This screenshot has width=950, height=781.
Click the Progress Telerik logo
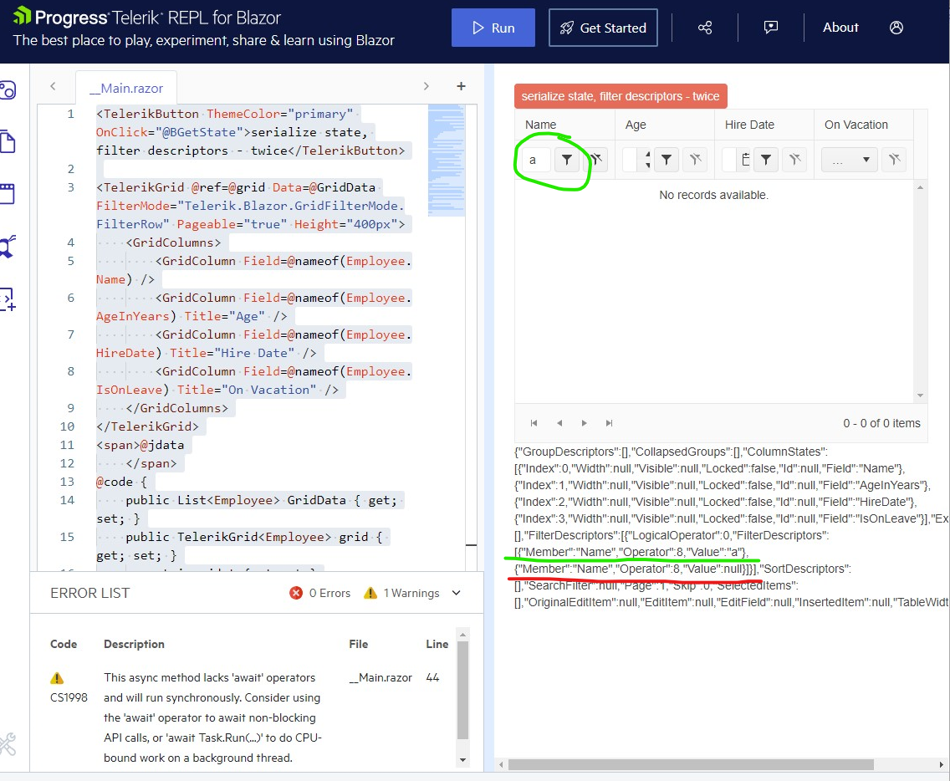[x=146, y=17]
